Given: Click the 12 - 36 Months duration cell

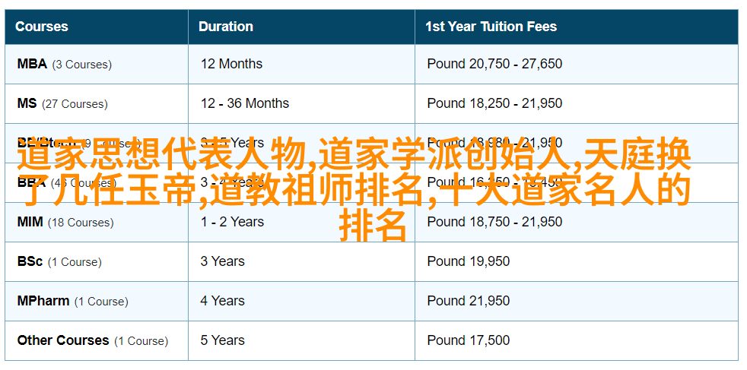Looking at the screenshot, I should (x=244, y=103).
